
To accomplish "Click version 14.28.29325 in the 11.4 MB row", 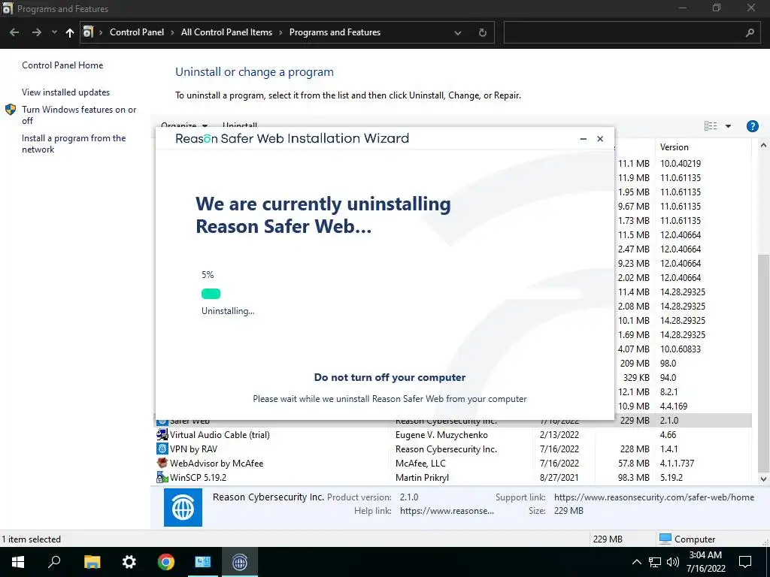I will click(683, 292).
